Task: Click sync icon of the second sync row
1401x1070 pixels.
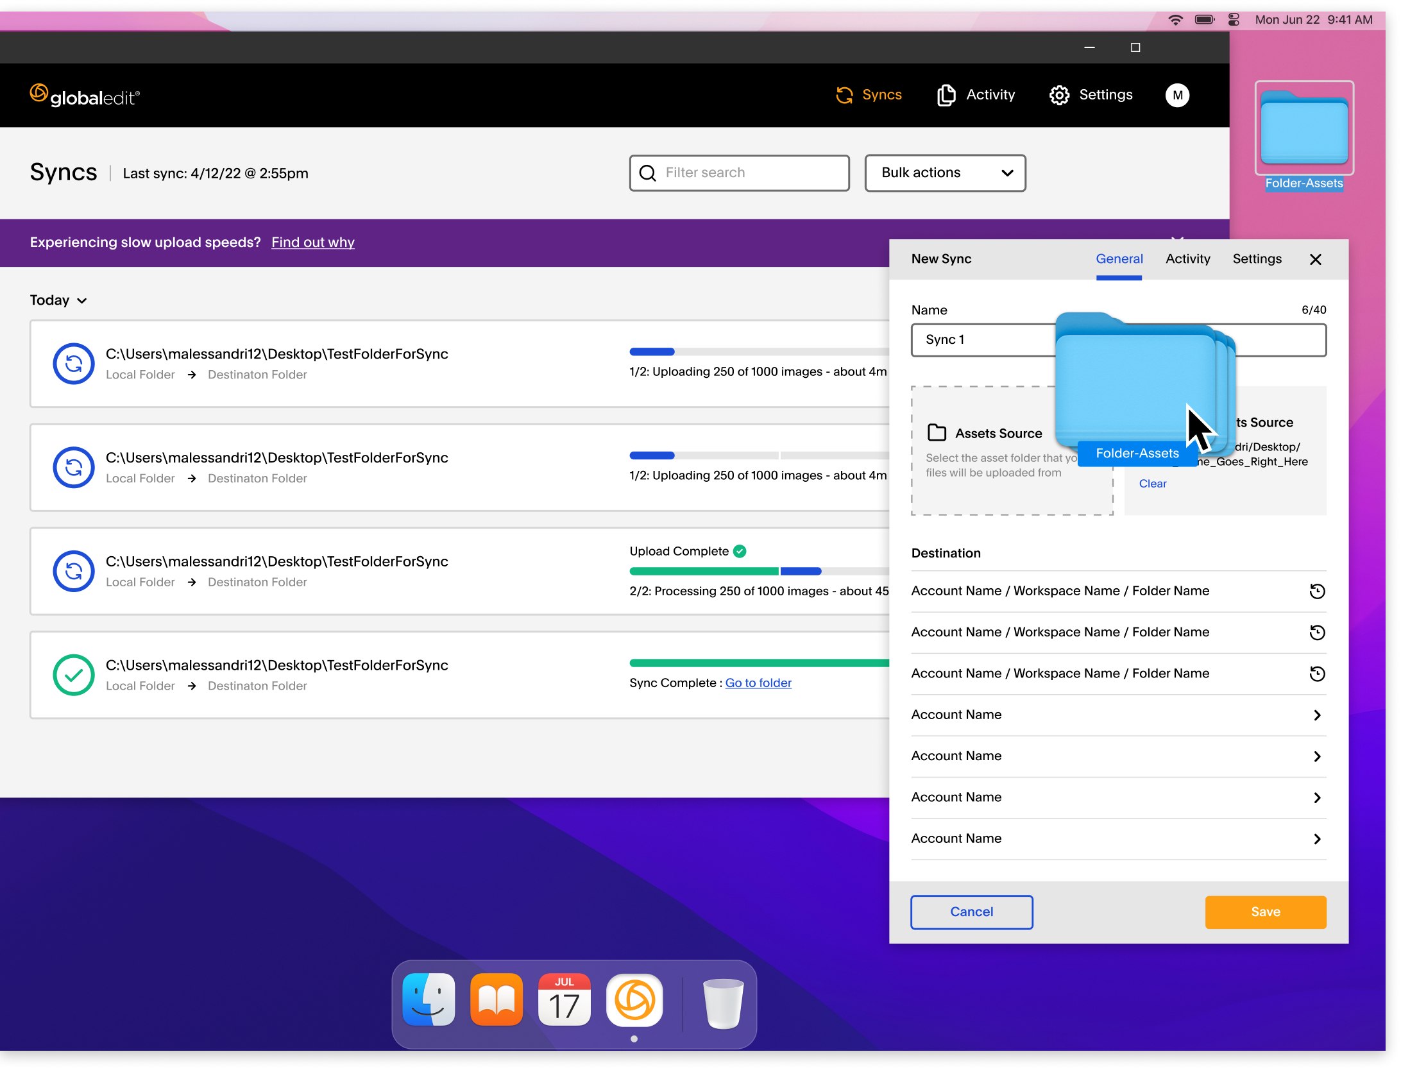Action: coord(74,467)
